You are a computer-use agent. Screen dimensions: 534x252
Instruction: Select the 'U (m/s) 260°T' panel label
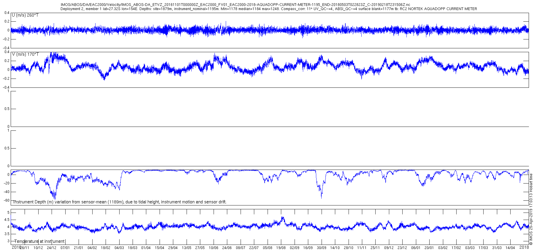click(25, 15)
